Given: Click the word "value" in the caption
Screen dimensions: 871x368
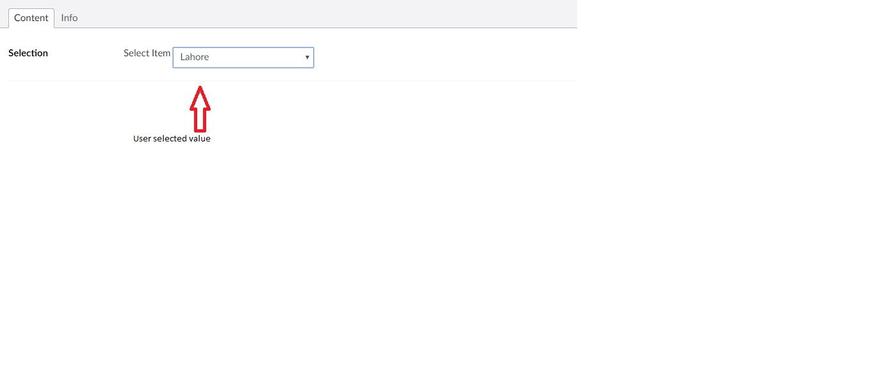Looking at the screenshot, I should pyautogui.click(x=199, y=139).
